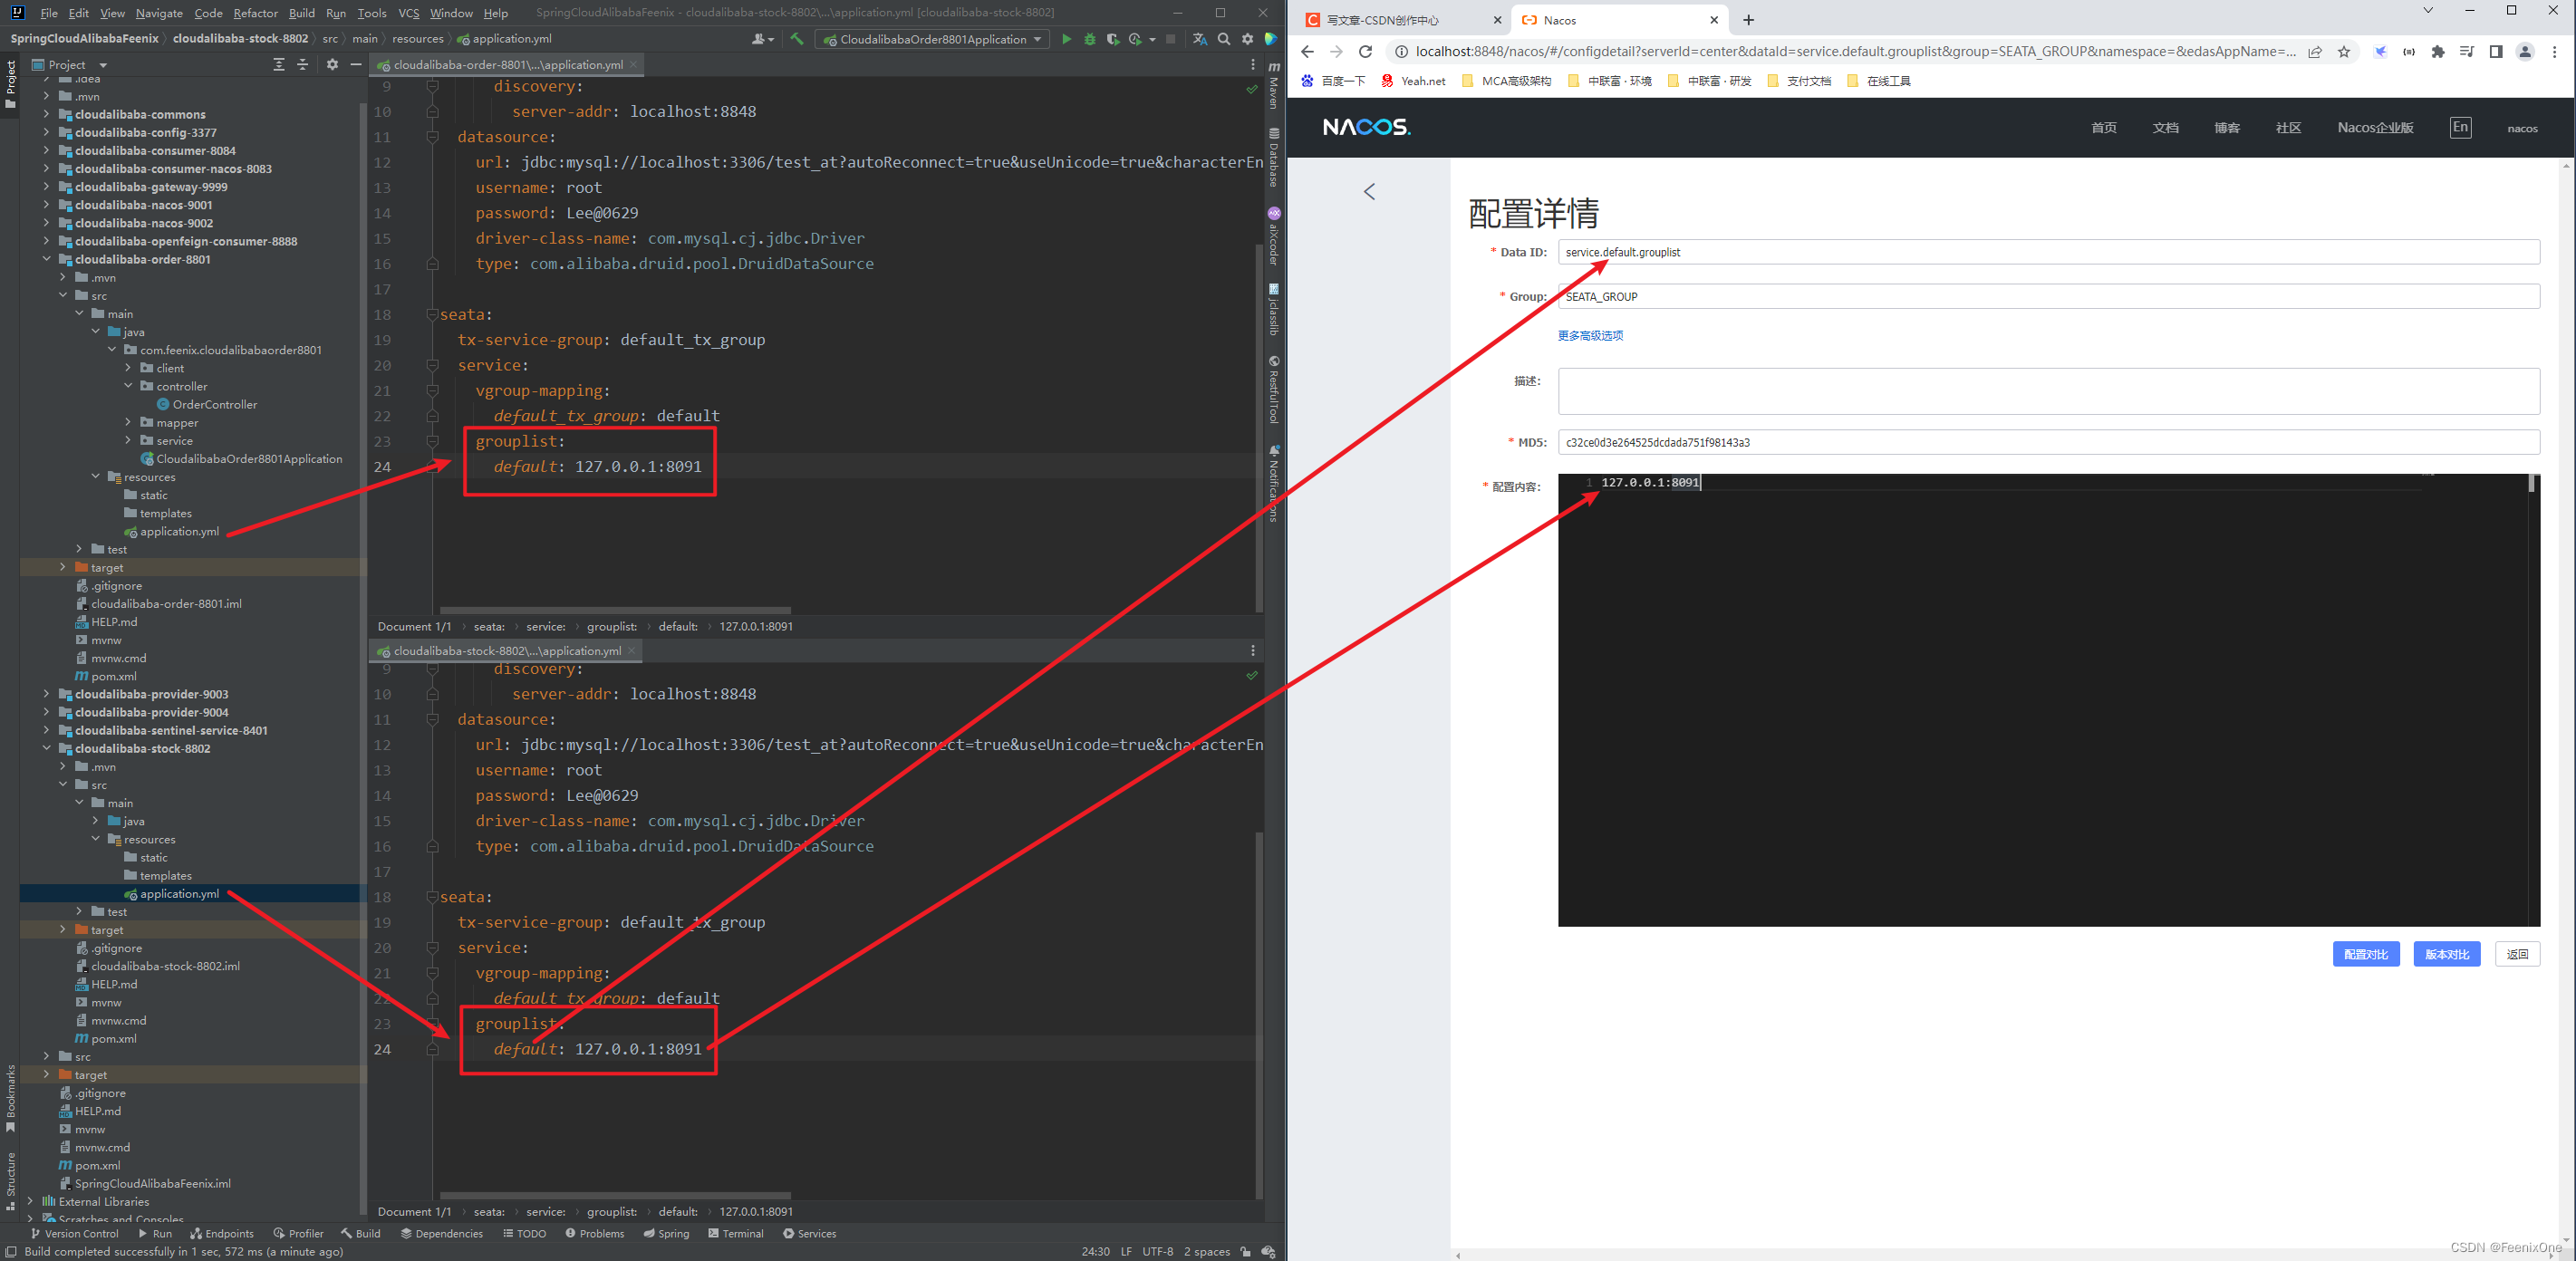Image resolution: width=2576 pixels, height=1261 pixels.
Task: Open the Refactor menu
Action: [x=255, y=13]
